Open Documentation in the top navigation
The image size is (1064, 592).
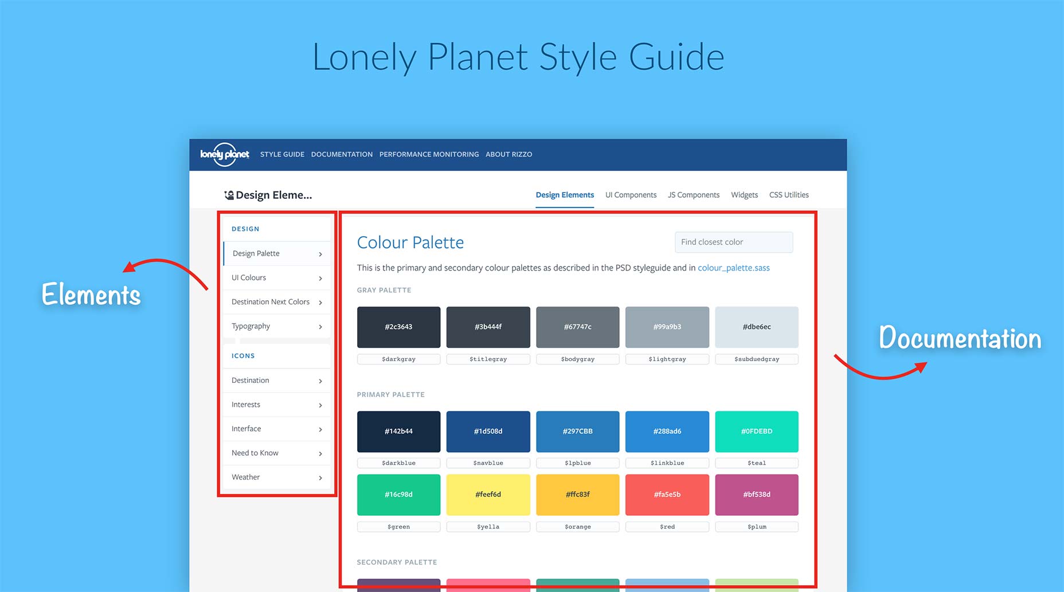pos(342,154)
